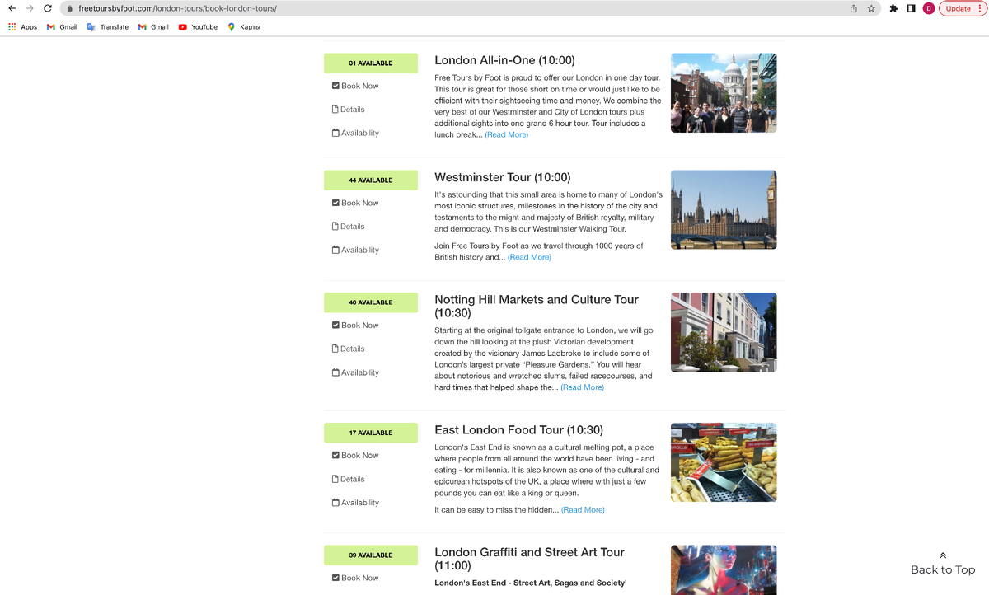Expand Read More for Westminster Tour

pos(529,257)
